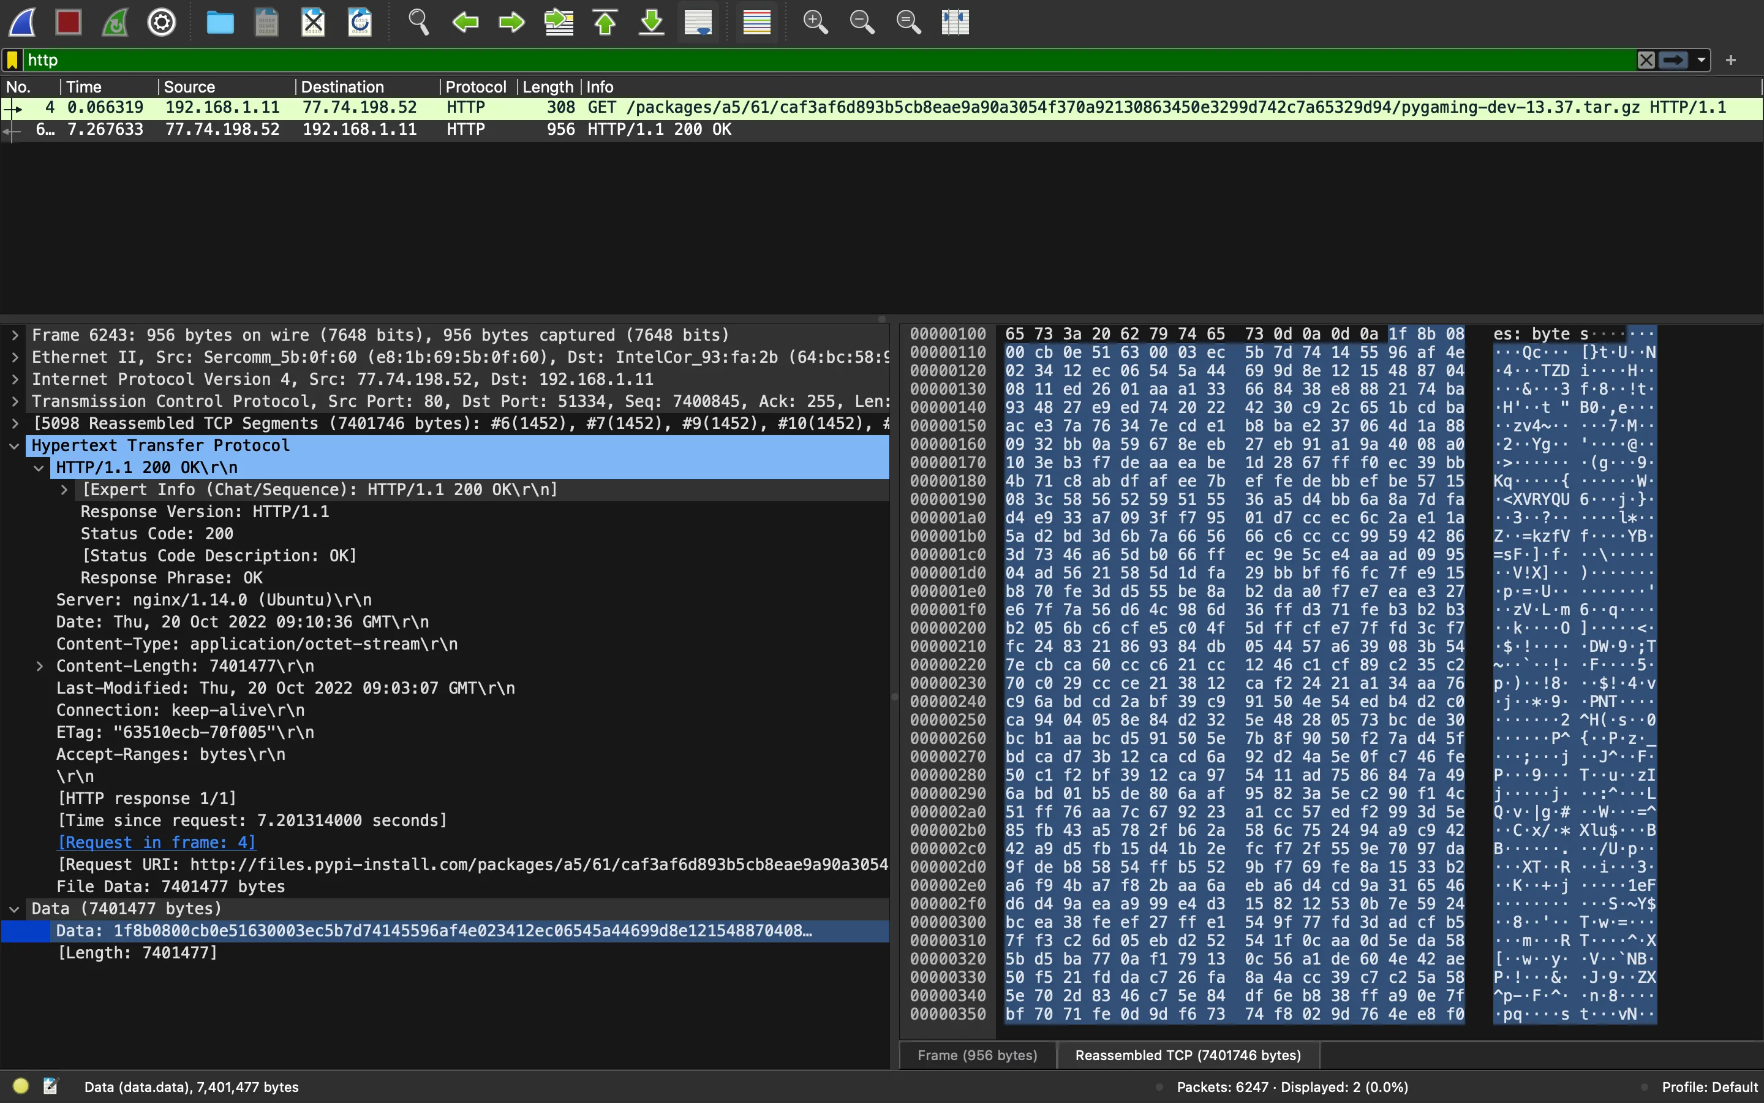Edit capture file properties notepad icon
1764x1103 pixels.
(50, 1086)
